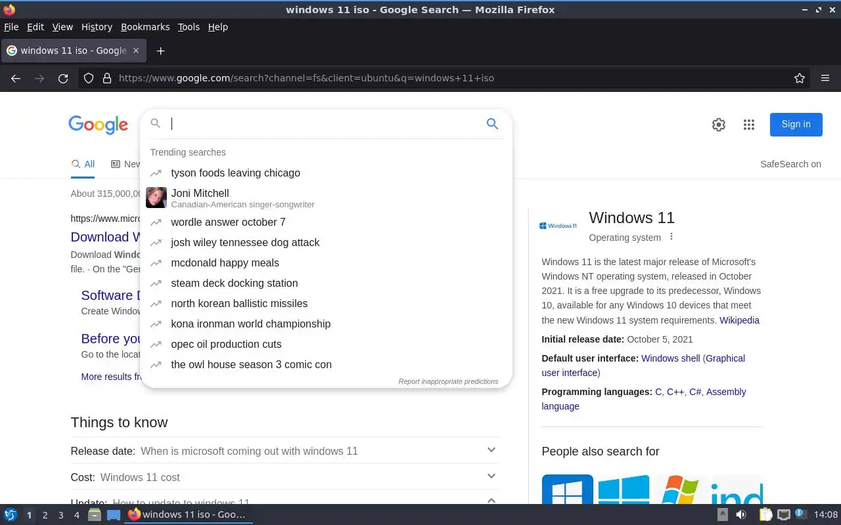Click the Windows 11 logo thumbnail
The height and width of the screenshot is (525, 841).
click(x=558, y=226)
